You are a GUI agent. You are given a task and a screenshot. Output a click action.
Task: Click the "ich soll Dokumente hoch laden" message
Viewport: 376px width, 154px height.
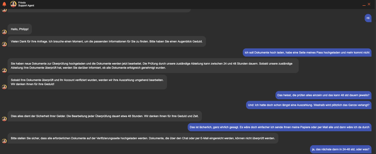point(307,52)
